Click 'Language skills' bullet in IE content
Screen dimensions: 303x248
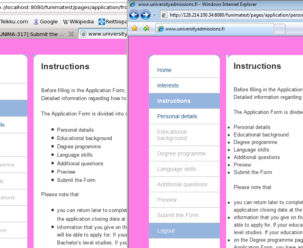click(x=251, y=150)
